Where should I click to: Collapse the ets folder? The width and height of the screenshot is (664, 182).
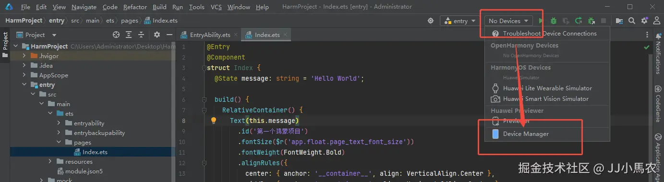(50, 114)
